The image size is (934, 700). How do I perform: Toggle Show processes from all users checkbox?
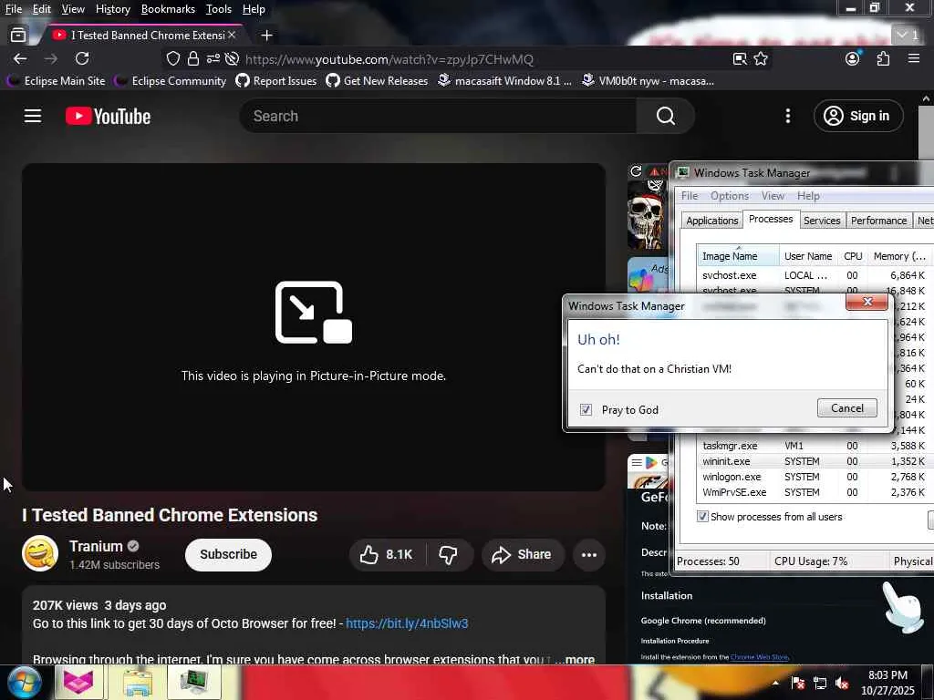pos(703,517)
